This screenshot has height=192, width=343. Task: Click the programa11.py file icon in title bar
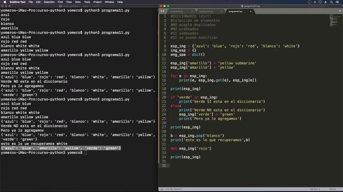point(242,6)
